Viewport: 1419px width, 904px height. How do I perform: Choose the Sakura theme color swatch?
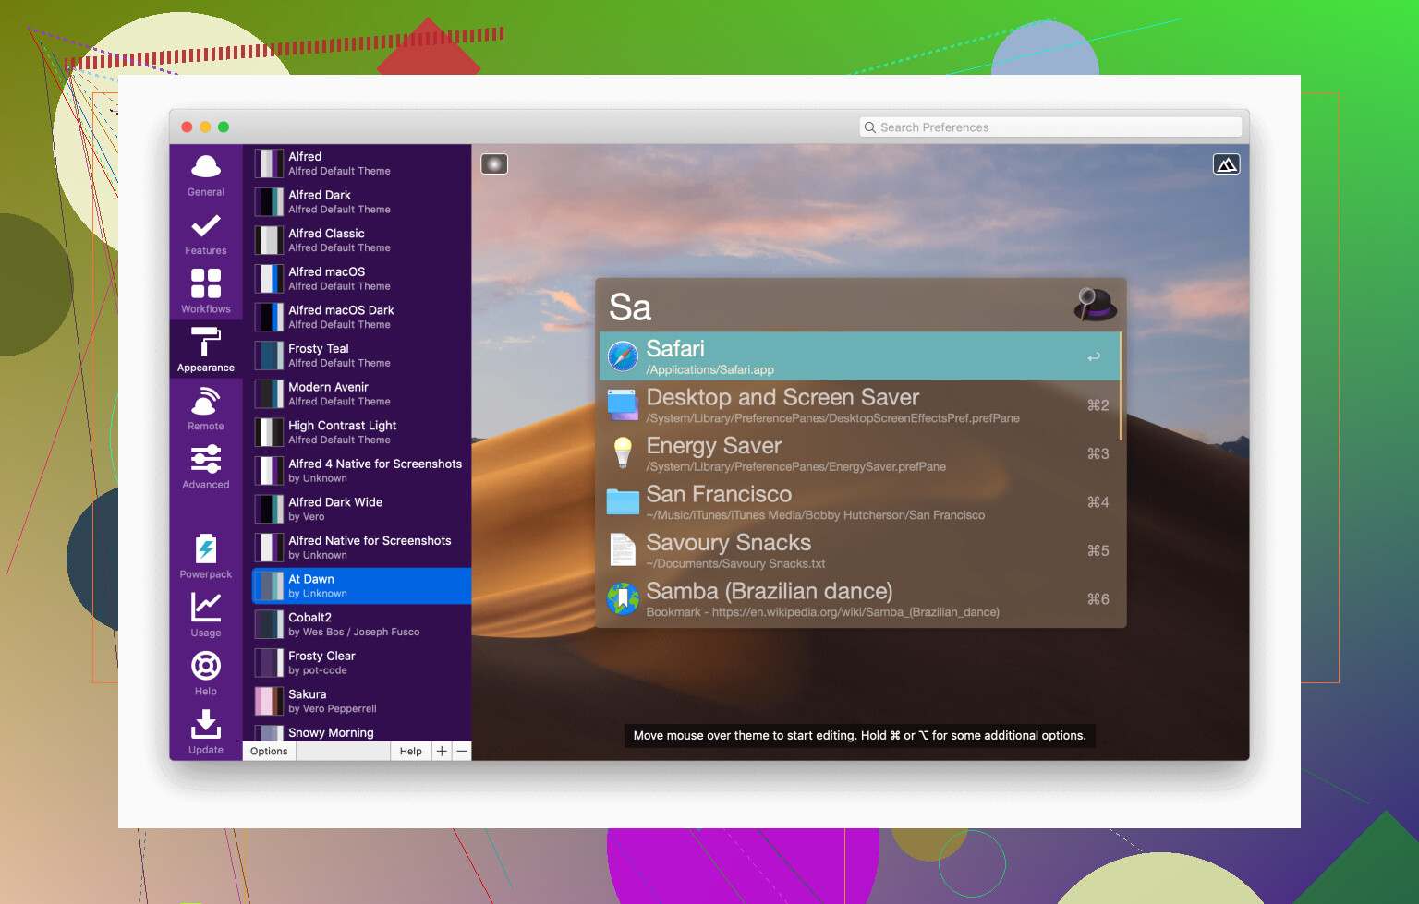click(x=269, y=701)
